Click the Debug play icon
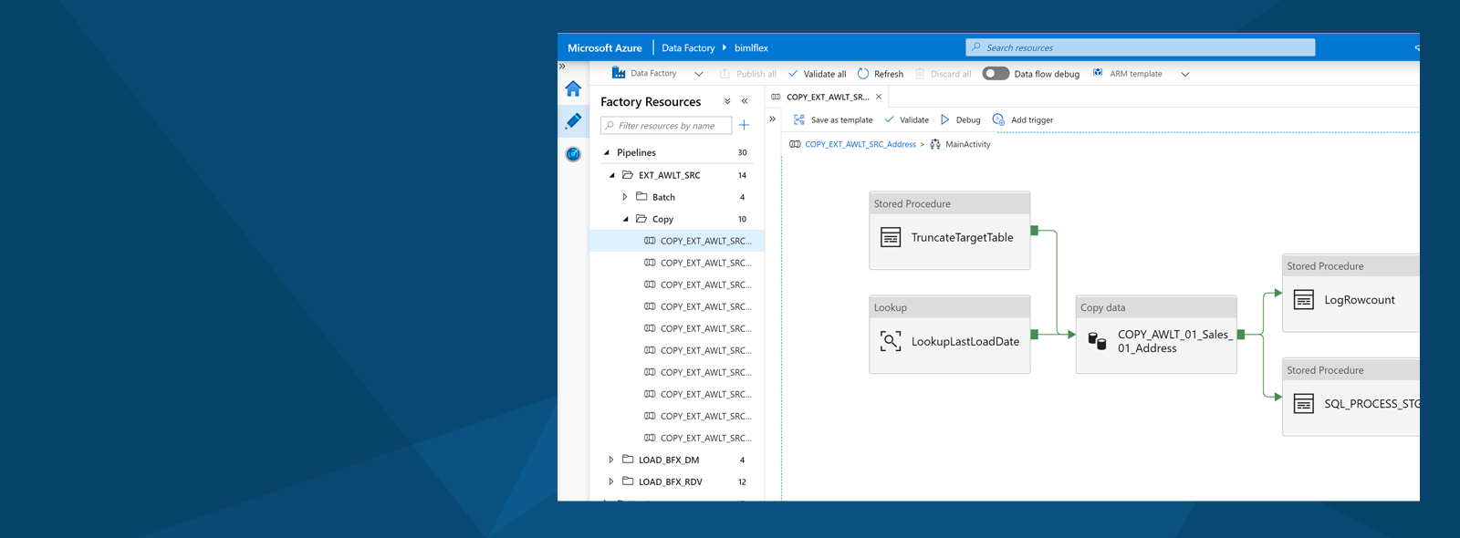Screen dimensions: 1460x538 [945, 119]
